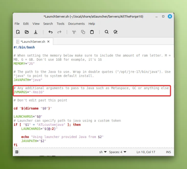Screen dimensions: 187x169
Task: Click the "Don't edit past this point" comment
Action: click(x=40, y=100)
